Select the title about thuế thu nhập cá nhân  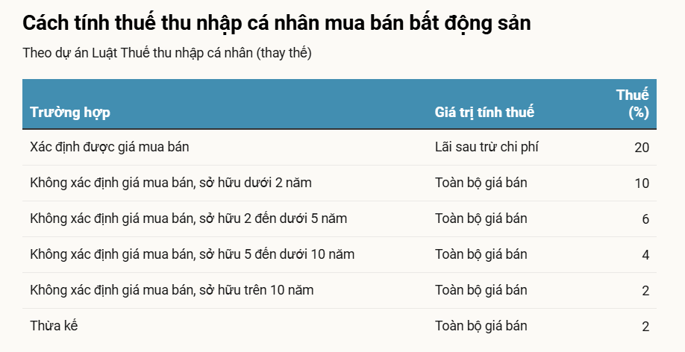point(277,22)
